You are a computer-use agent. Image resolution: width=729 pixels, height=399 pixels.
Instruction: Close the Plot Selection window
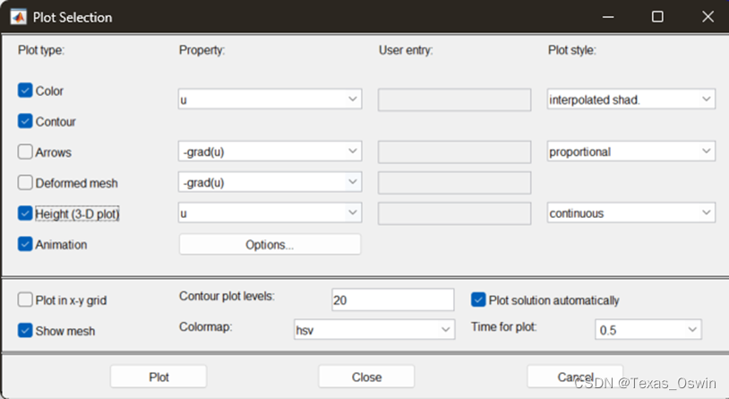click(708, 17)
